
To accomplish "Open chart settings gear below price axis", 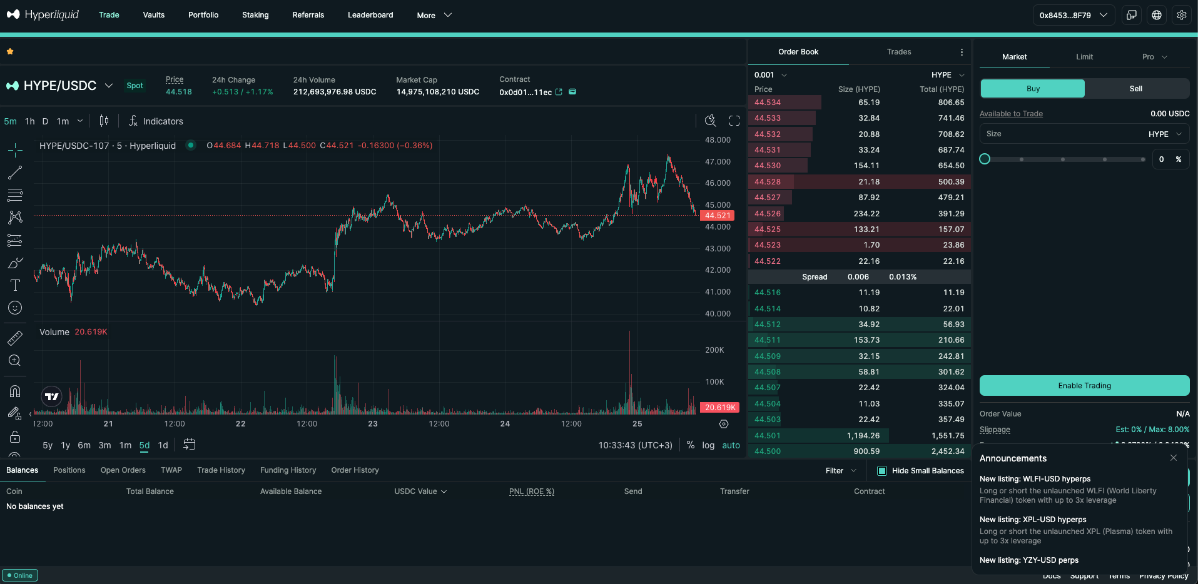I will click(x=724, y=424).
